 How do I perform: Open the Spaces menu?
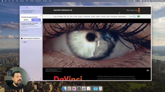[22, 1]
